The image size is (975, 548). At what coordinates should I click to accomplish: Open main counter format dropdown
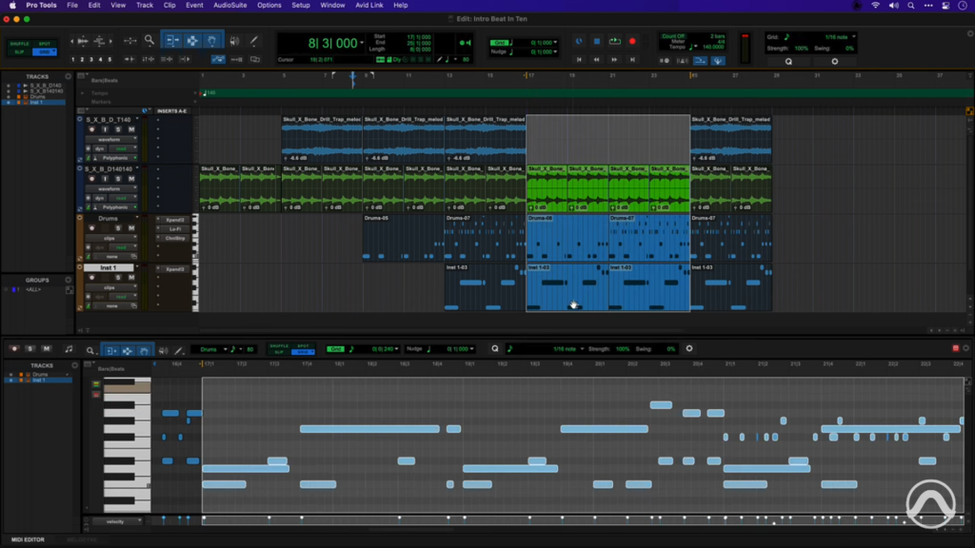362,43
